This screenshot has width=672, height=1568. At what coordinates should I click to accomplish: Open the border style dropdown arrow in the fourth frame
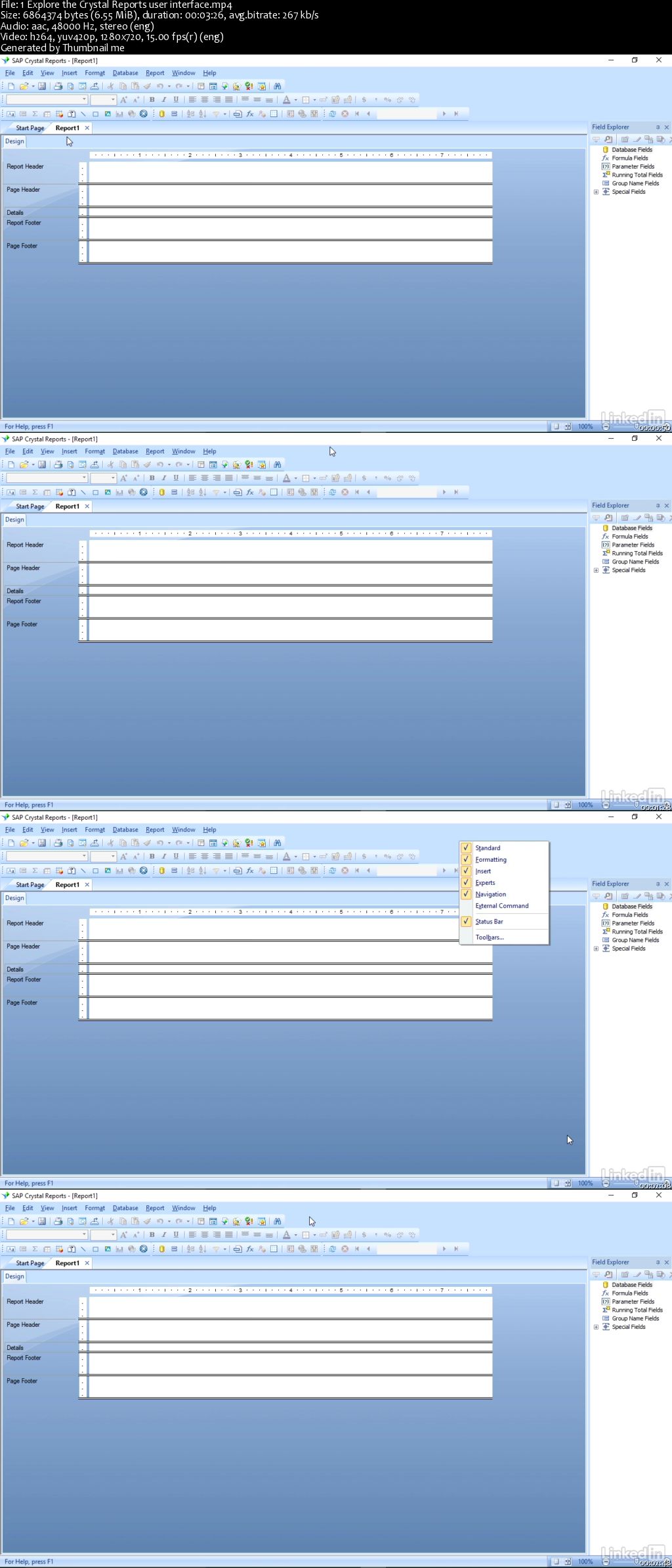[x=314, y=1236]
